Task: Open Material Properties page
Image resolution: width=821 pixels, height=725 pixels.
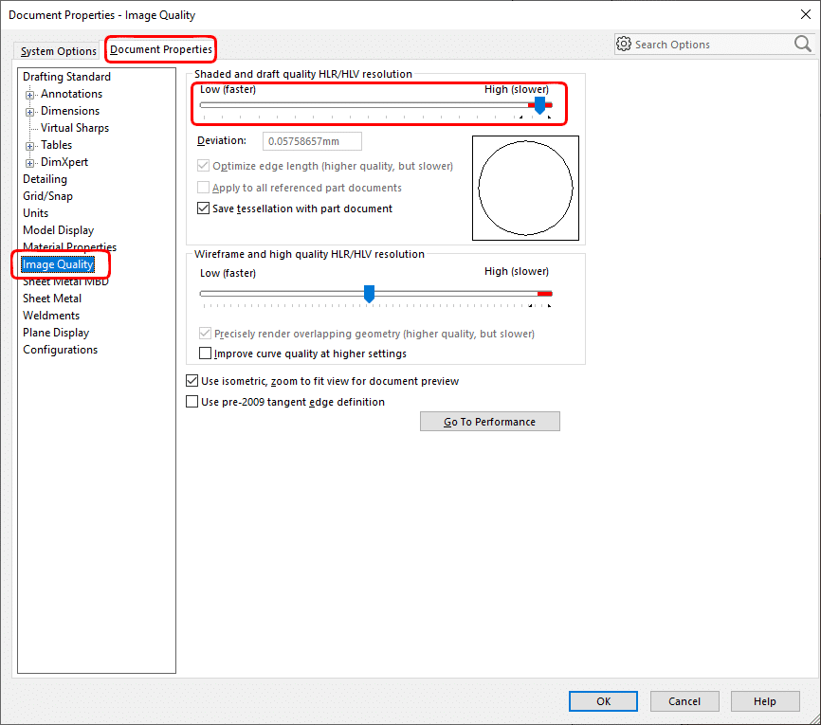Action: (x=69, y=246)
